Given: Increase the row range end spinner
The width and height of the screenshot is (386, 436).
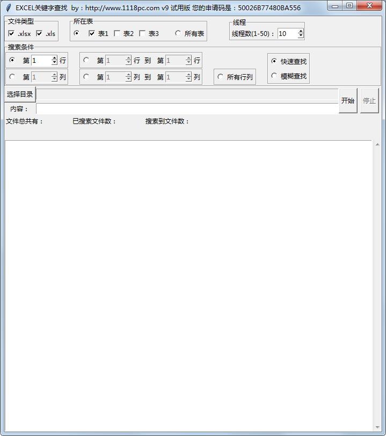Looking at the screenshot, I should [x=189, y=58].
